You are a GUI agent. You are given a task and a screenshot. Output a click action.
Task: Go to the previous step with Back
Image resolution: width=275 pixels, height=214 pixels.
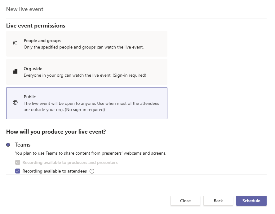[x=218, y=201]
